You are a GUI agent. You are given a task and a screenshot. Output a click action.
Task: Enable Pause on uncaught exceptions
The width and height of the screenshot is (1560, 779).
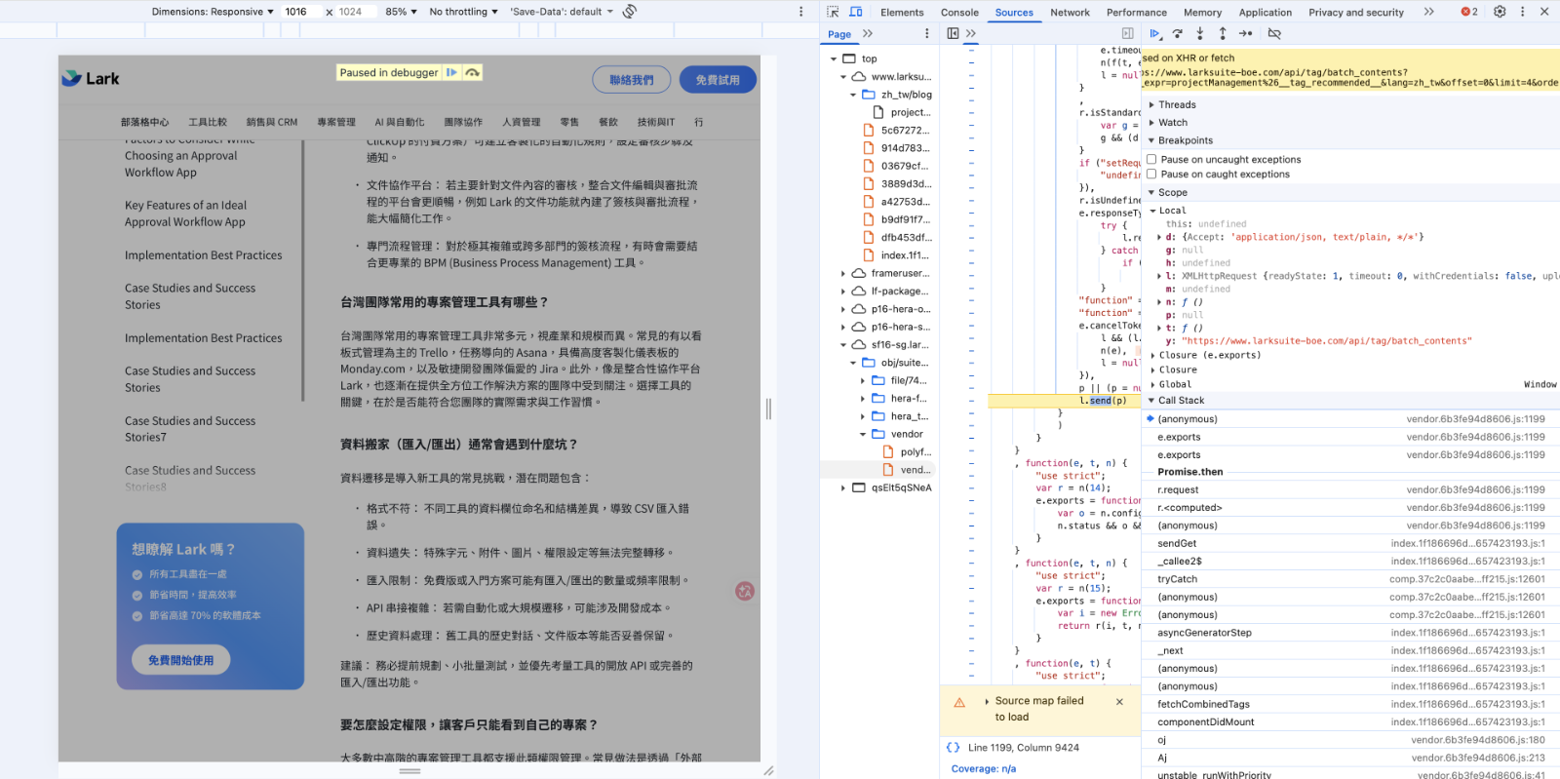[x=1151, y=159]
